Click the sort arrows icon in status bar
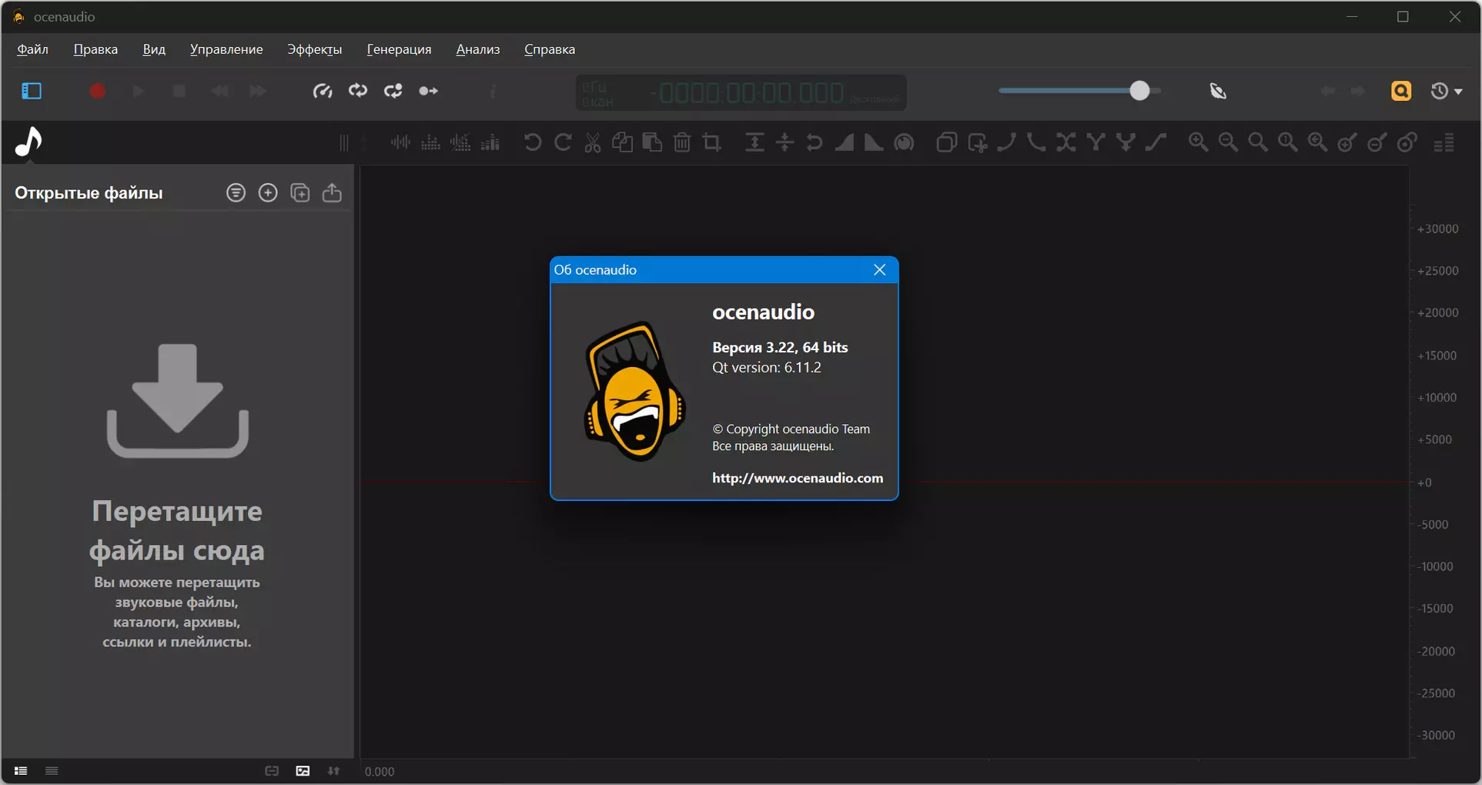 click(x=333, y=771)
